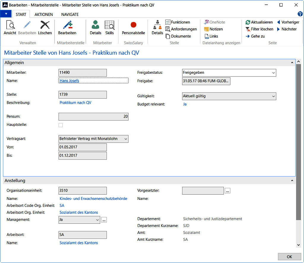The width and height of the screenshot is (304, 263).
Task: Open Mitarbeiter Details person icon
Action: [x=95, y=25]
